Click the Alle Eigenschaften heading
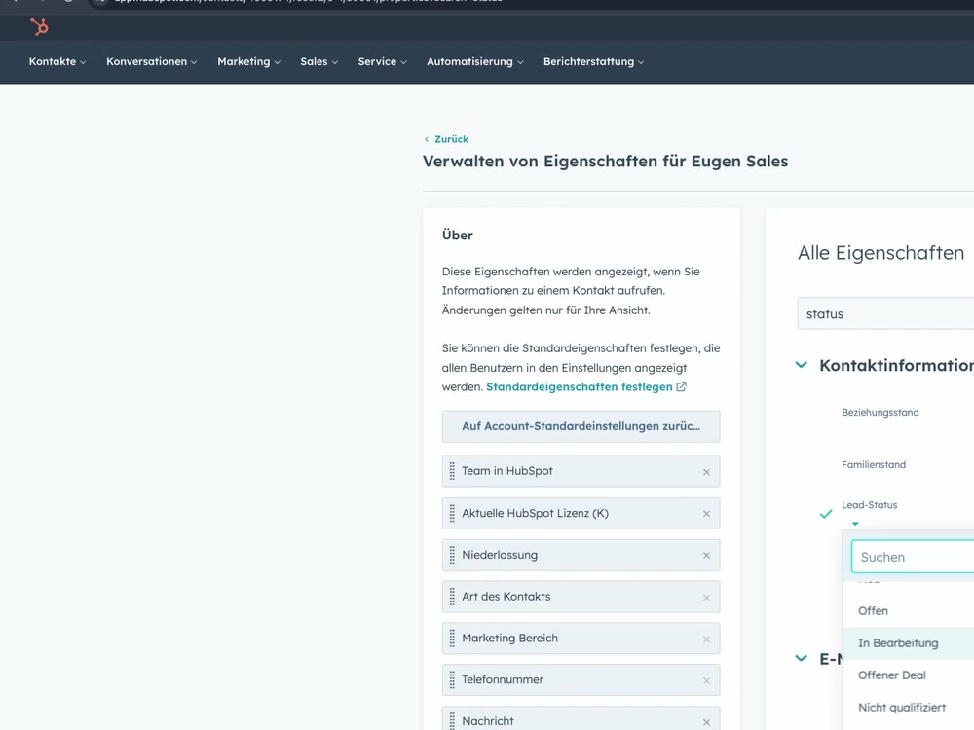The height and width of the screenshot is (730, 974). [x=880, y=253]
